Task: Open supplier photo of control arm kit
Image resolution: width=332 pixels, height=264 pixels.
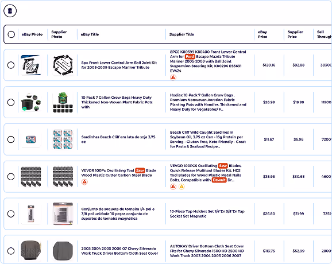Action: pyautogui.click(x=63, y=65)
